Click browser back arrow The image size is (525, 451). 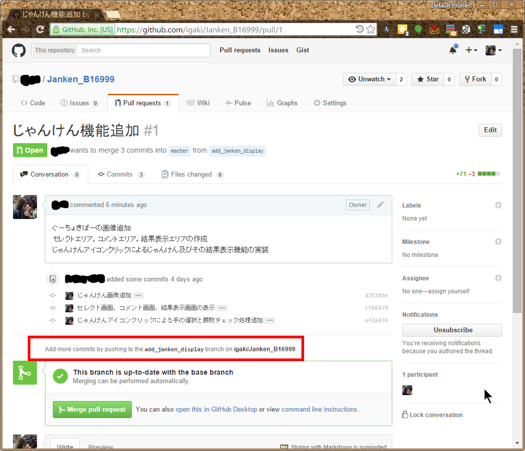click(x=12, y=30)
